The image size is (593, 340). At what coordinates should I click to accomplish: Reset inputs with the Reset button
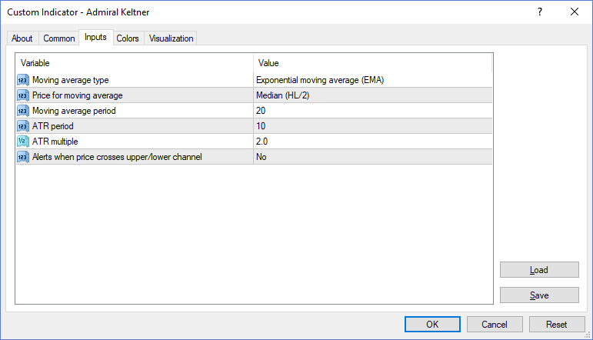(556, 324)
